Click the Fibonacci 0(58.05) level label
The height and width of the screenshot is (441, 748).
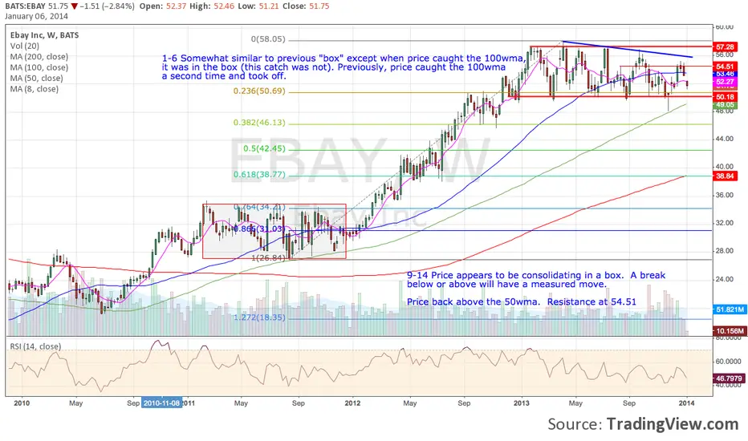(x=267, y=39)
